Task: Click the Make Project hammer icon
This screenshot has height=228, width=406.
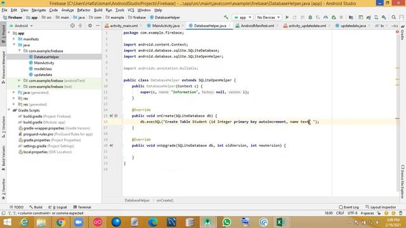Action: tap(226, 17)
